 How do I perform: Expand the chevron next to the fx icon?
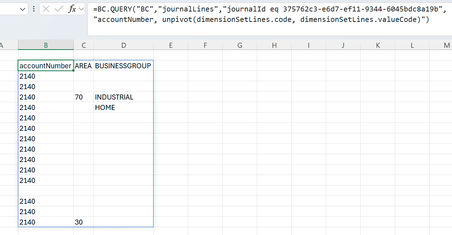(x=81, y=9)
